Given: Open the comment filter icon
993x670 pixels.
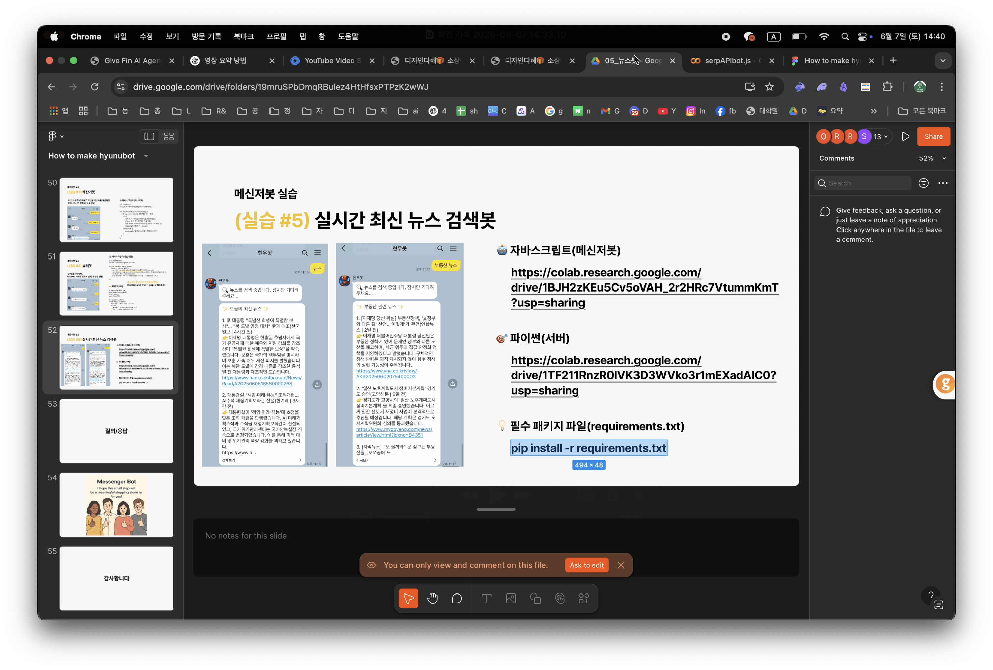Looking at the screenshot, I should click(x=924, y=183).
